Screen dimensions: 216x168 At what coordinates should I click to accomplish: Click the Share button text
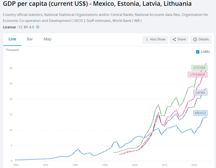181,39
